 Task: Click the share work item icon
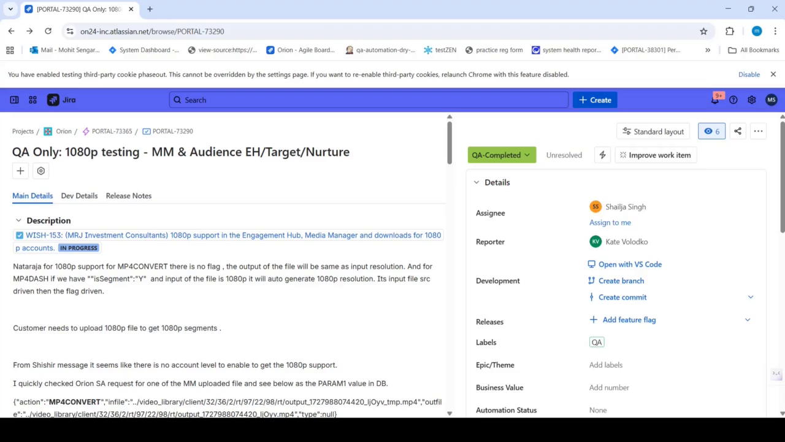tap(738, 131)
